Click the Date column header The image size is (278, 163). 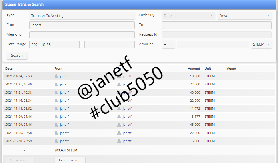click(x=9, y=68)
